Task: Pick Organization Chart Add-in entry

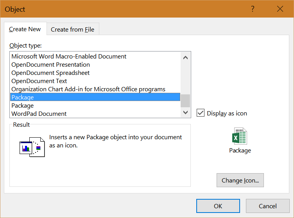Action: (88, 89)
